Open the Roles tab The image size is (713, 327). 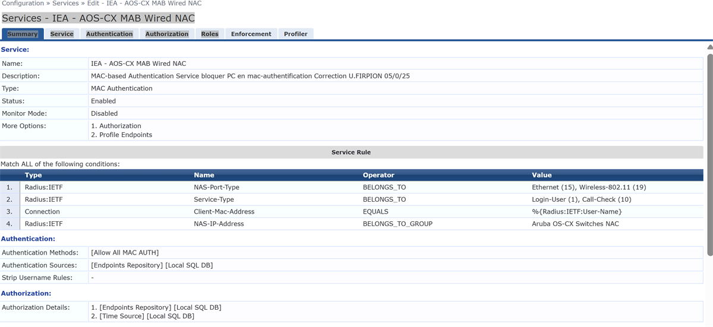[210, 34]
